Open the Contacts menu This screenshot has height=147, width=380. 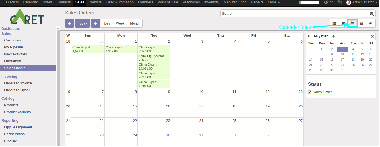[x=64, y=2]
